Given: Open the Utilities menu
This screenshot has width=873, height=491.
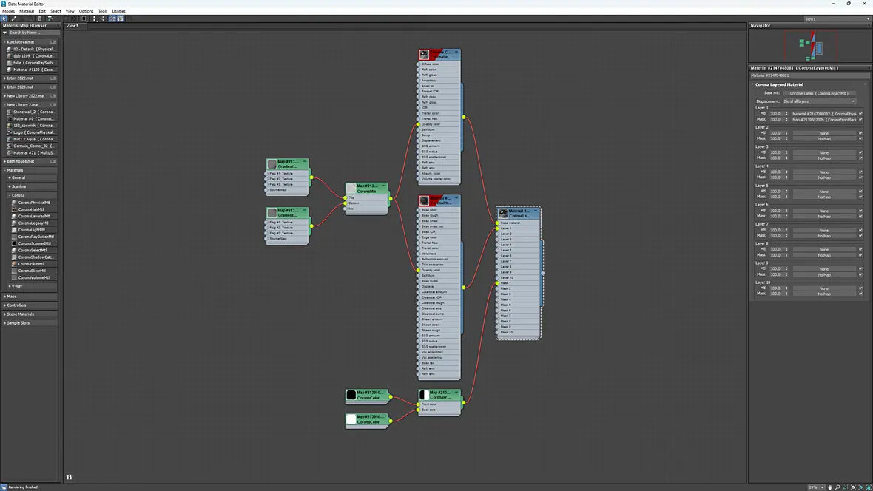Looking at the screenshot, I should pos(118,11).
